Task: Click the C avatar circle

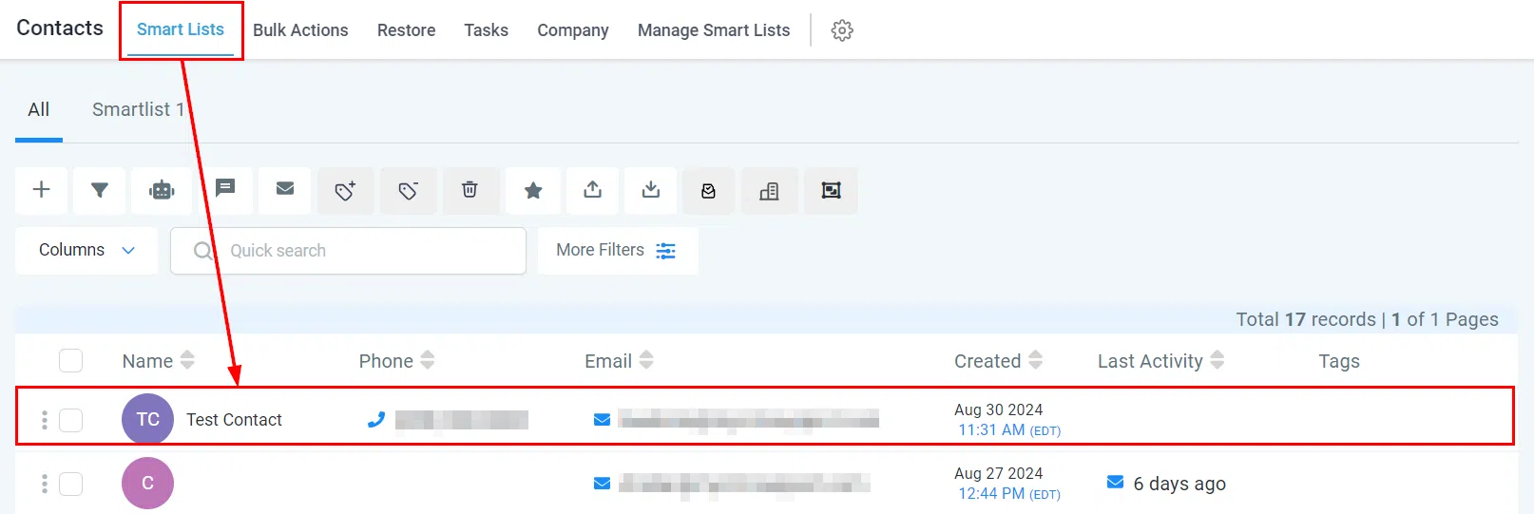Action: point(147,483)
